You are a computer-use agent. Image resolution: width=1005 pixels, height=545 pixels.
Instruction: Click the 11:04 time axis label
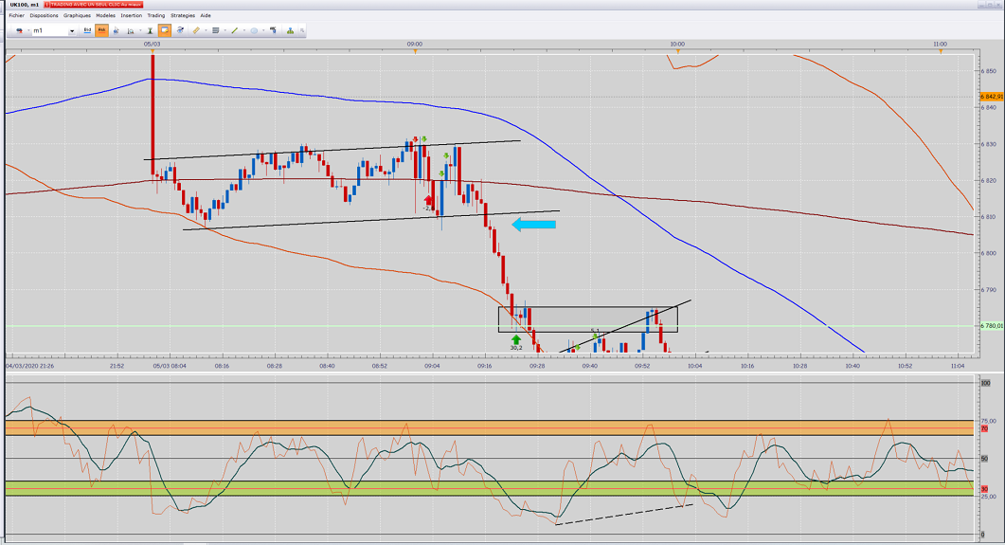[x=958, y=366]
